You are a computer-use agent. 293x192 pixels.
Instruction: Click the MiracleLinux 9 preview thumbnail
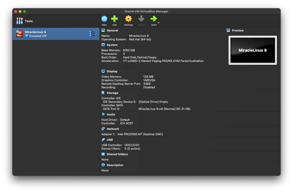coord(253,50)
